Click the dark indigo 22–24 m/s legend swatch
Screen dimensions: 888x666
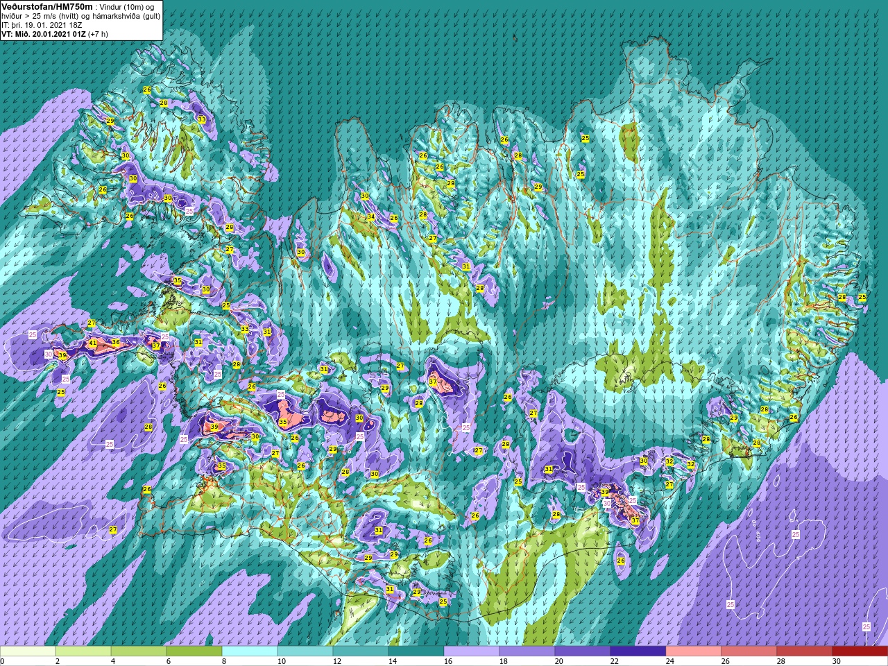[638, 651]
